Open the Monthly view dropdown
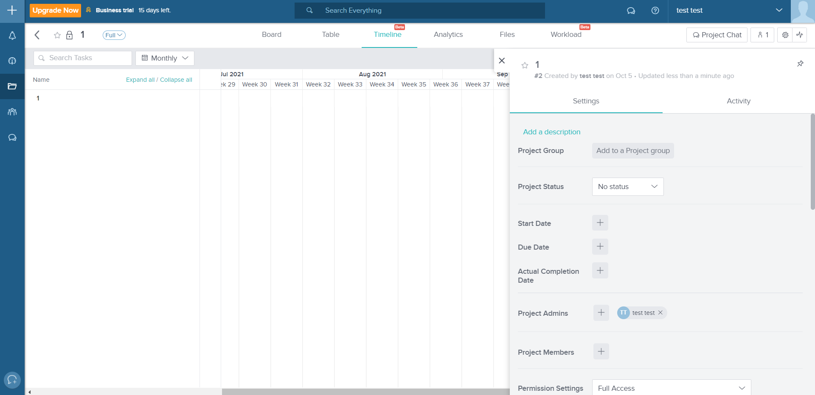 point(165,58)
